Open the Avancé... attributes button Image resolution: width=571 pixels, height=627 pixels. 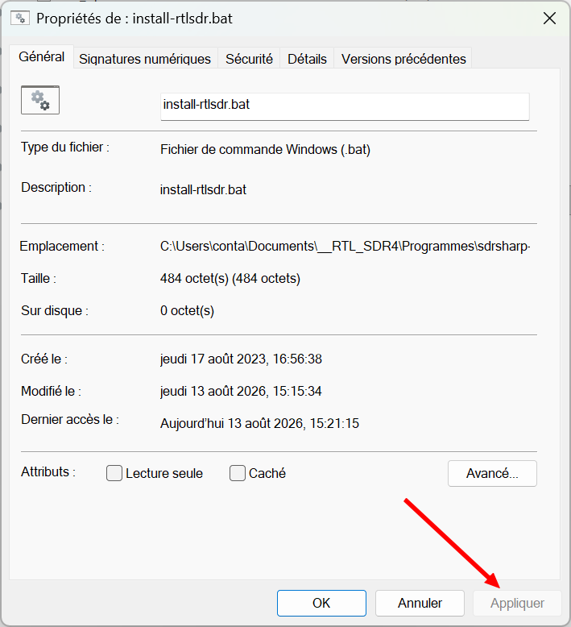pos(492,473)
